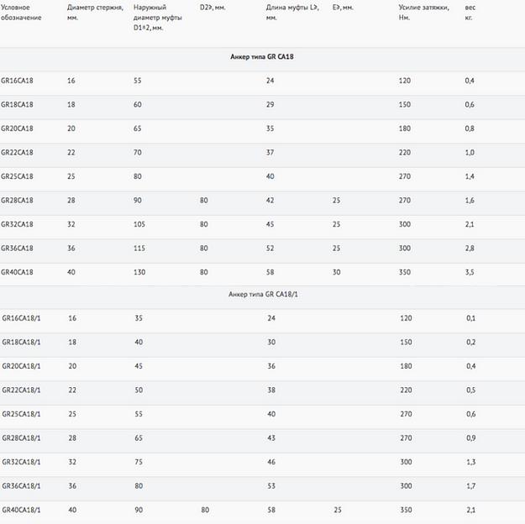This screenshot has width=525, height=524.
Task: Select the 'Анкер типа GR CA18' section title
Action: [262, 57]
